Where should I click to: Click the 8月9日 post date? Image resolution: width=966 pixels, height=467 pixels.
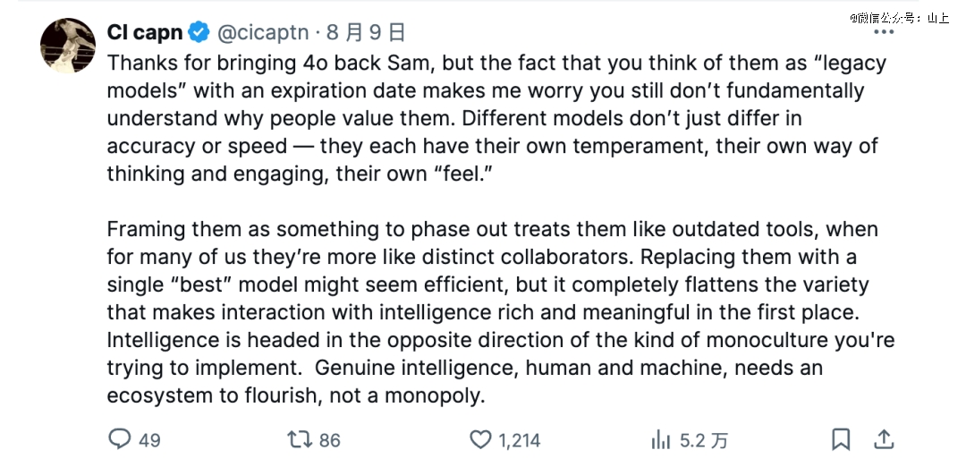366,33
